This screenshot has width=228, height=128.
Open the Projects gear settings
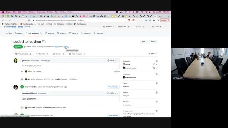pyautogui.click(x=157, y=92)
